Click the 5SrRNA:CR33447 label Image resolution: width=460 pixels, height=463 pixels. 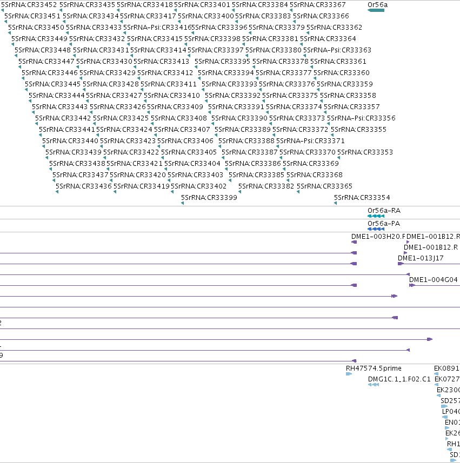click(x=46, y=62)
